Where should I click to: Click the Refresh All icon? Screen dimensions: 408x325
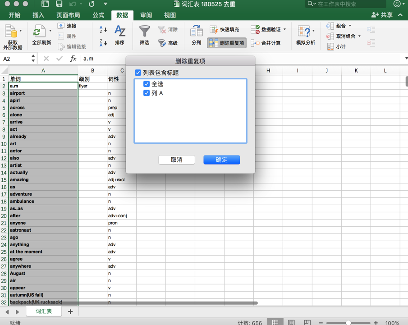pos(39,32)
